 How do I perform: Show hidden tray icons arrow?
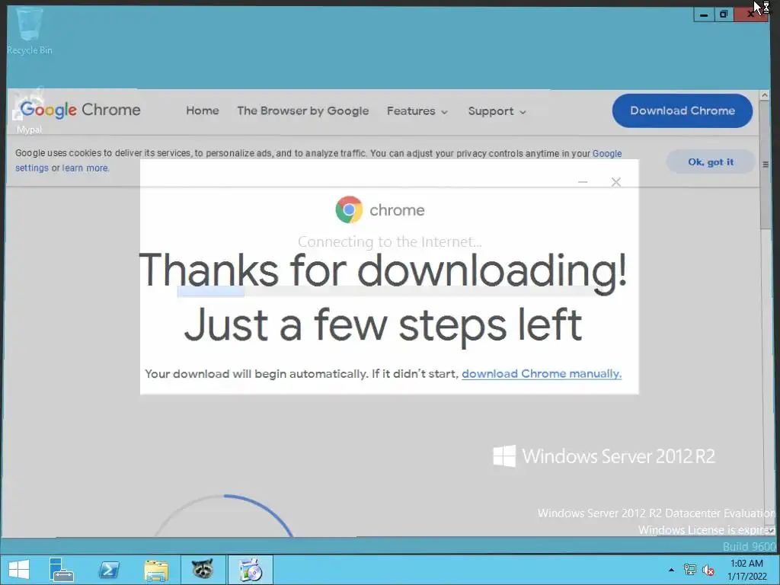[671, 570]
